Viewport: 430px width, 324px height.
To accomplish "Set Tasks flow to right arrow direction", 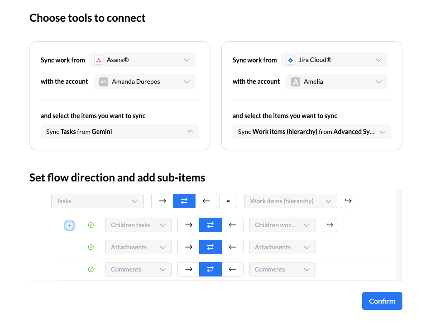I will point(162,201).
